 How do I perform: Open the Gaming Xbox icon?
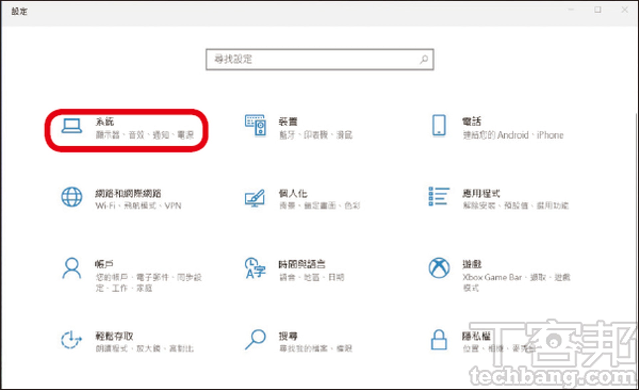click(x=439, y=268)
